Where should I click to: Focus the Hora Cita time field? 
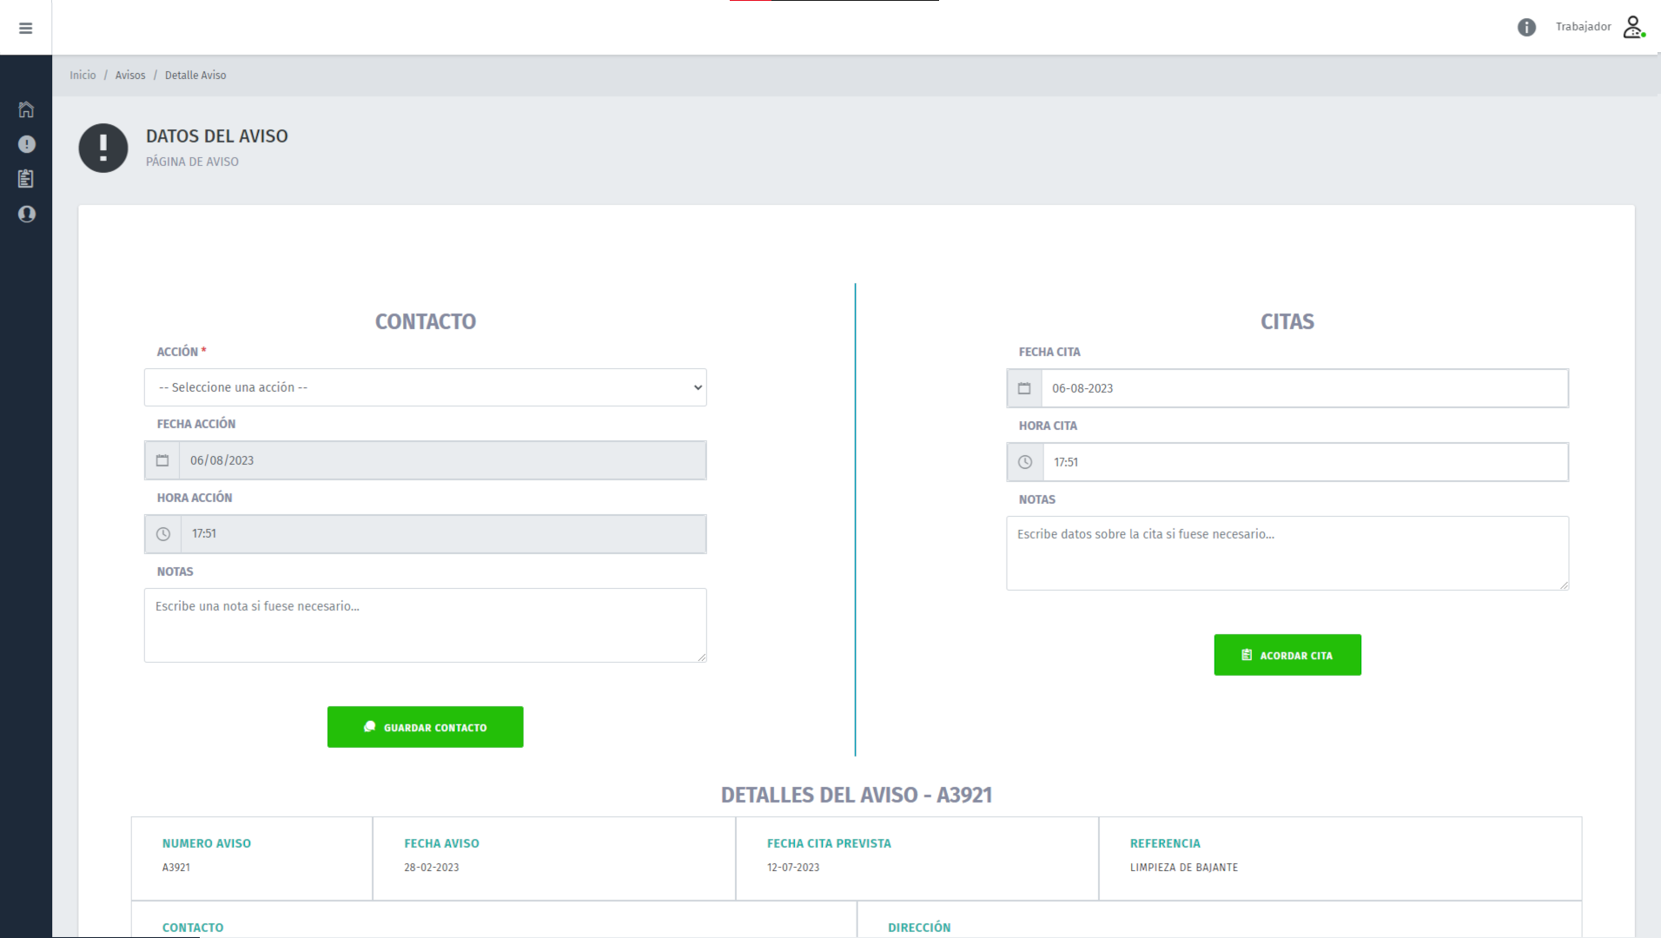pyautogui.click(x=1304, y=462)
